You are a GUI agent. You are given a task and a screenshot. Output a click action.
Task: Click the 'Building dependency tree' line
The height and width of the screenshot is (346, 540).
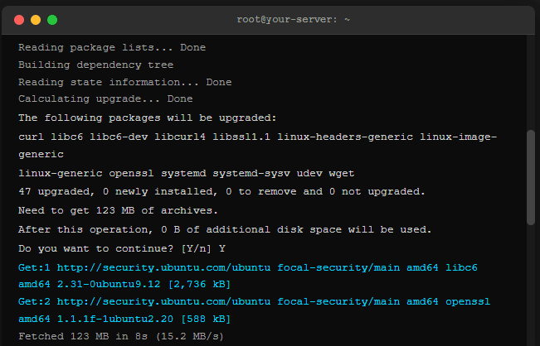[x=95, y=65]
